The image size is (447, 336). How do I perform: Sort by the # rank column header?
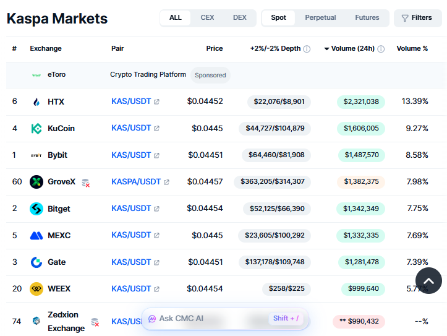14,48
